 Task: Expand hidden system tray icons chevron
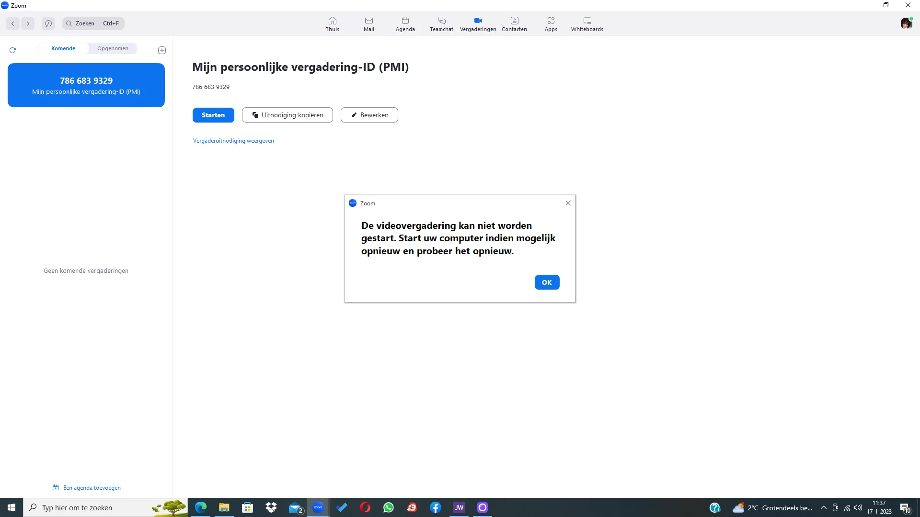point(823,508)
